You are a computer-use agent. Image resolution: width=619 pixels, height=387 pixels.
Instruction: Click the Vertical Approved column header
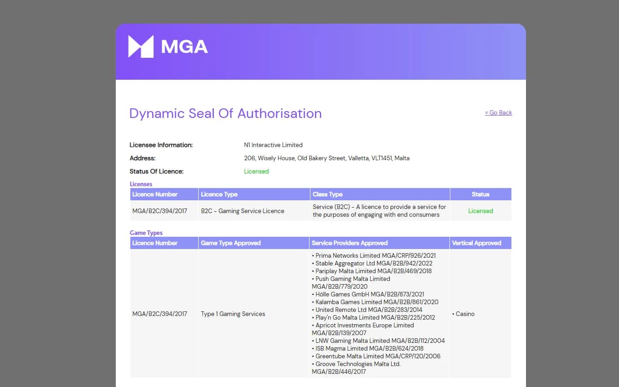476,243
